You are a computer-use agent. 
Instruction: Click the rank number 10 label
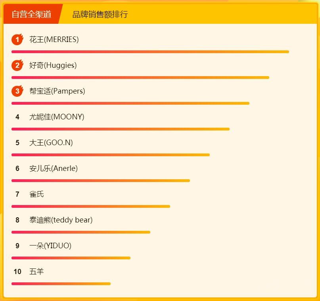17,272
